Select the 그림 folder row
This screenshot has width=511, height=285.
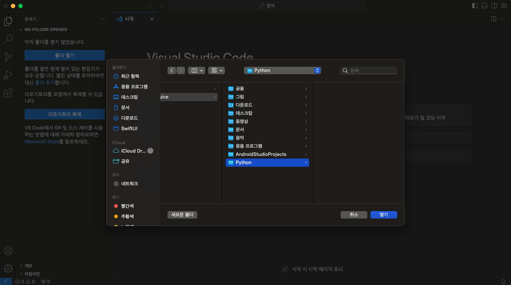point(267,97)
